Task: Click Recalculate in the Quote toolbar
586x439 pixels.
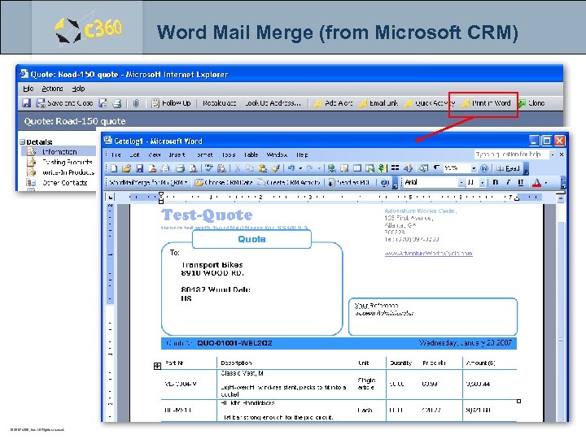Action: [x=220, y=103]
